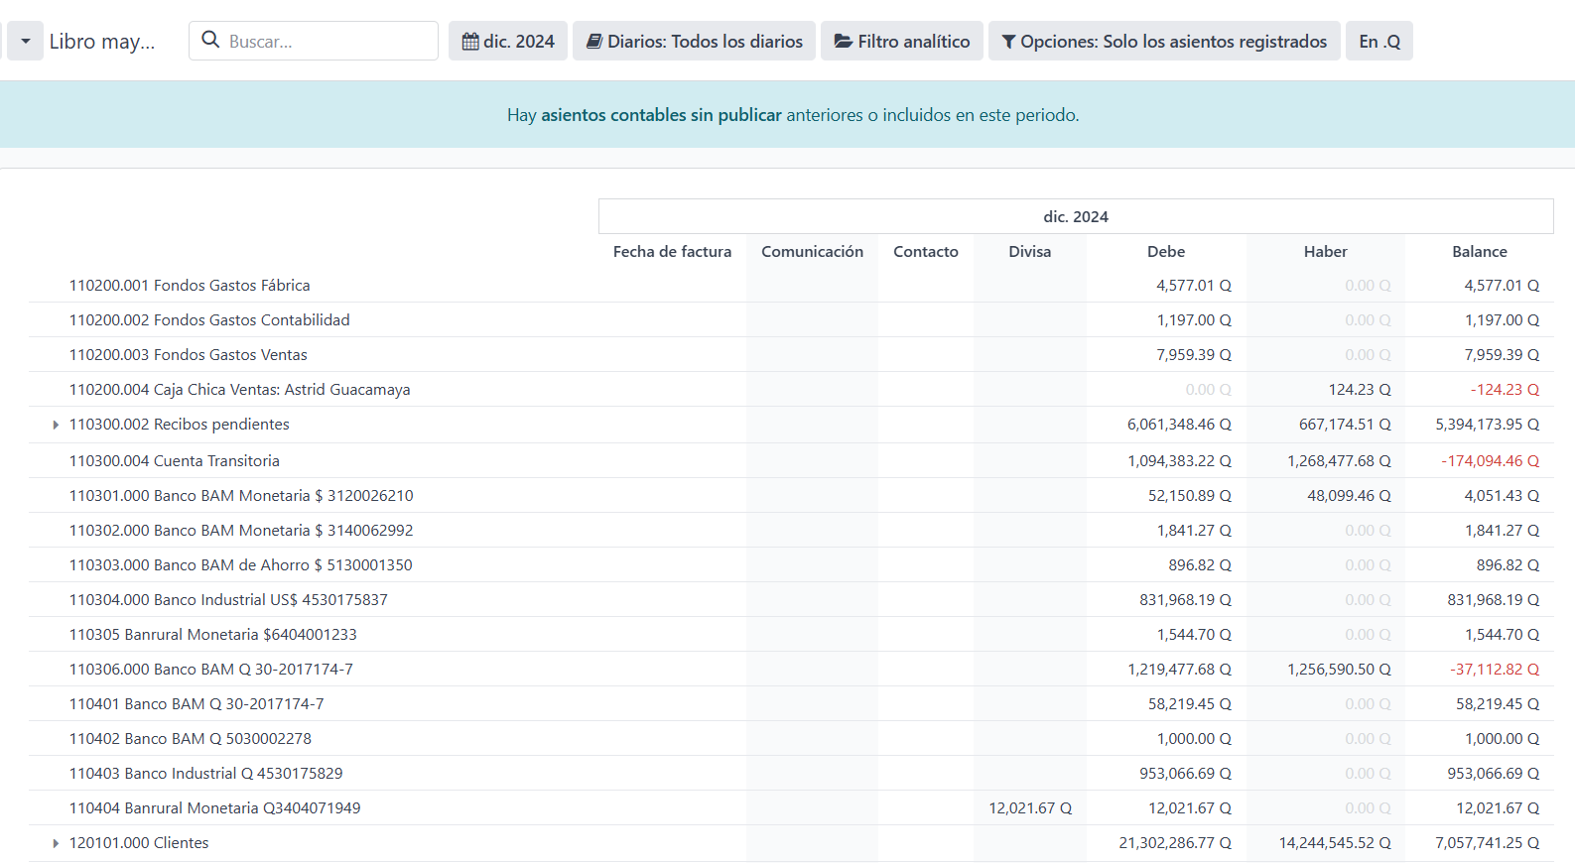Select 110404 Banrural Monetaria Q3404071949

[215, 808]
